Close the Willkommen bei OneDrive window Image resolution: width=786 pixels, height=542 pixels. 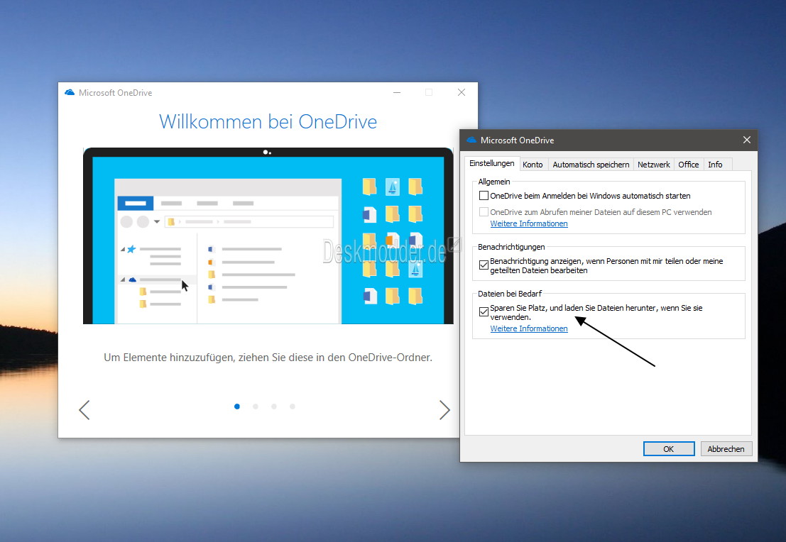[x=462, y=92]
